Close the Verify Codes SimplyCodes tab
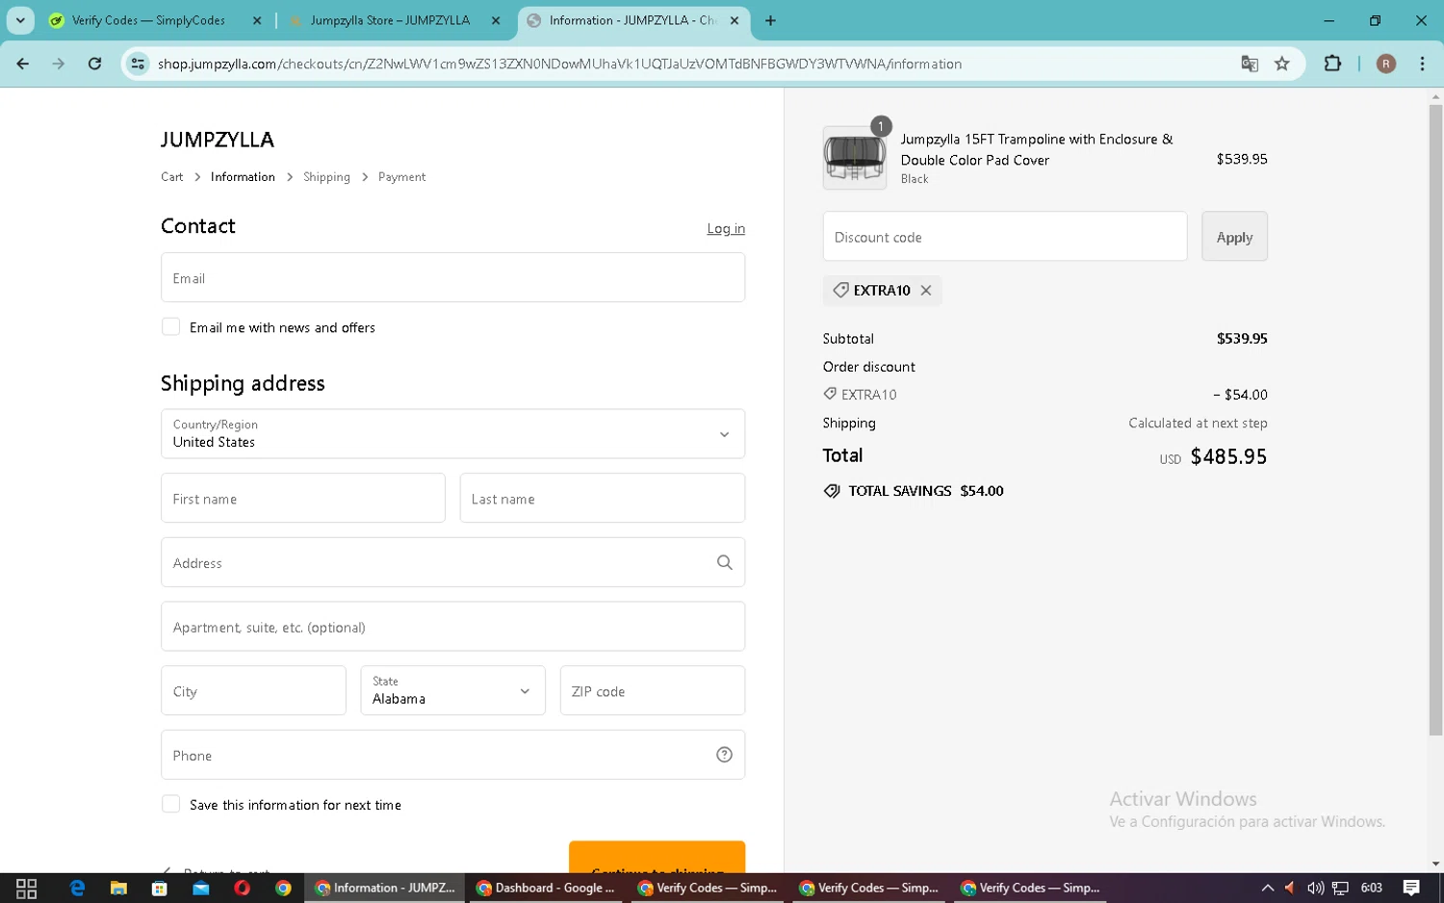1444x903 pixels. click(257, 20)
